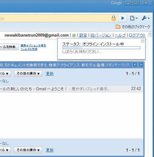This screenshot has height=157, width=154.
Task: Open the wrench tools menu
Action: click(145, 18)
